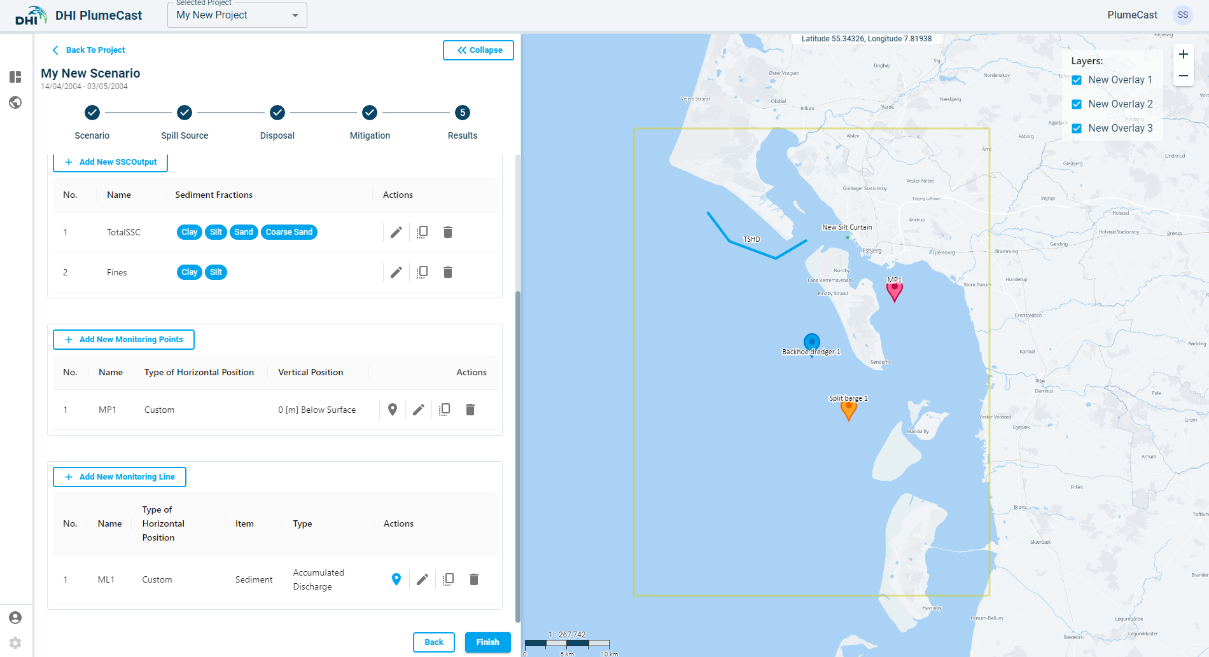
Task: Disable the New Overlay 3 layer
Action: (1077, 128)
